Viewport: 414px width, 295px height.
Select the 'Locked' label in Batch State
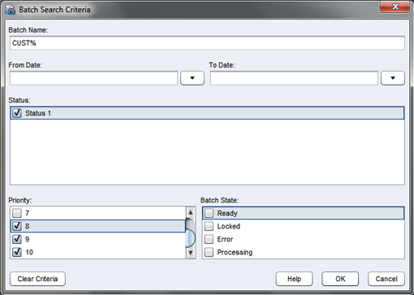229,226
